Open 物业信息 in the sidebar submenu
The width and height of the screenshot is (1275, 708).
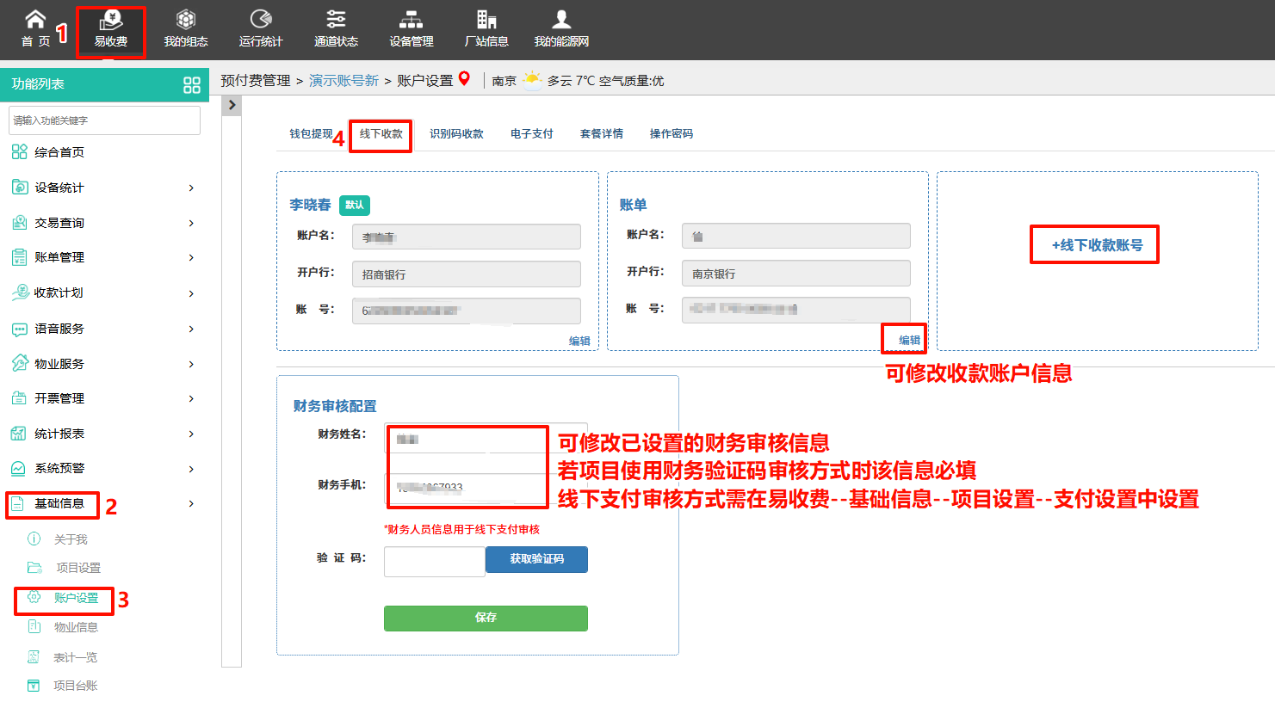76,627
